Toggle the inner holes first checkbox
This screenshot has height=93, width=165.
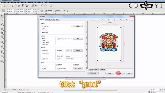[x=57, y=65]
